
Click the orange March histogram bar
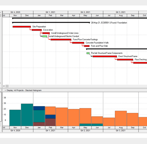pyautogui.click(x=62, y=117)
